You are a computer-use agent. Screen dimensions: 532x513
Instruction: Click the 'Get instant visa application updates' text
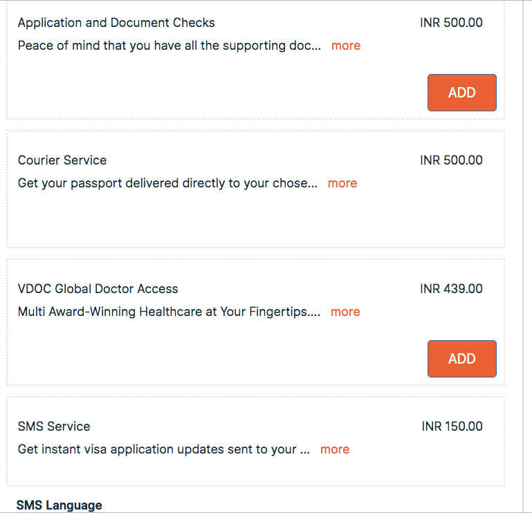[x=163, y=449]
